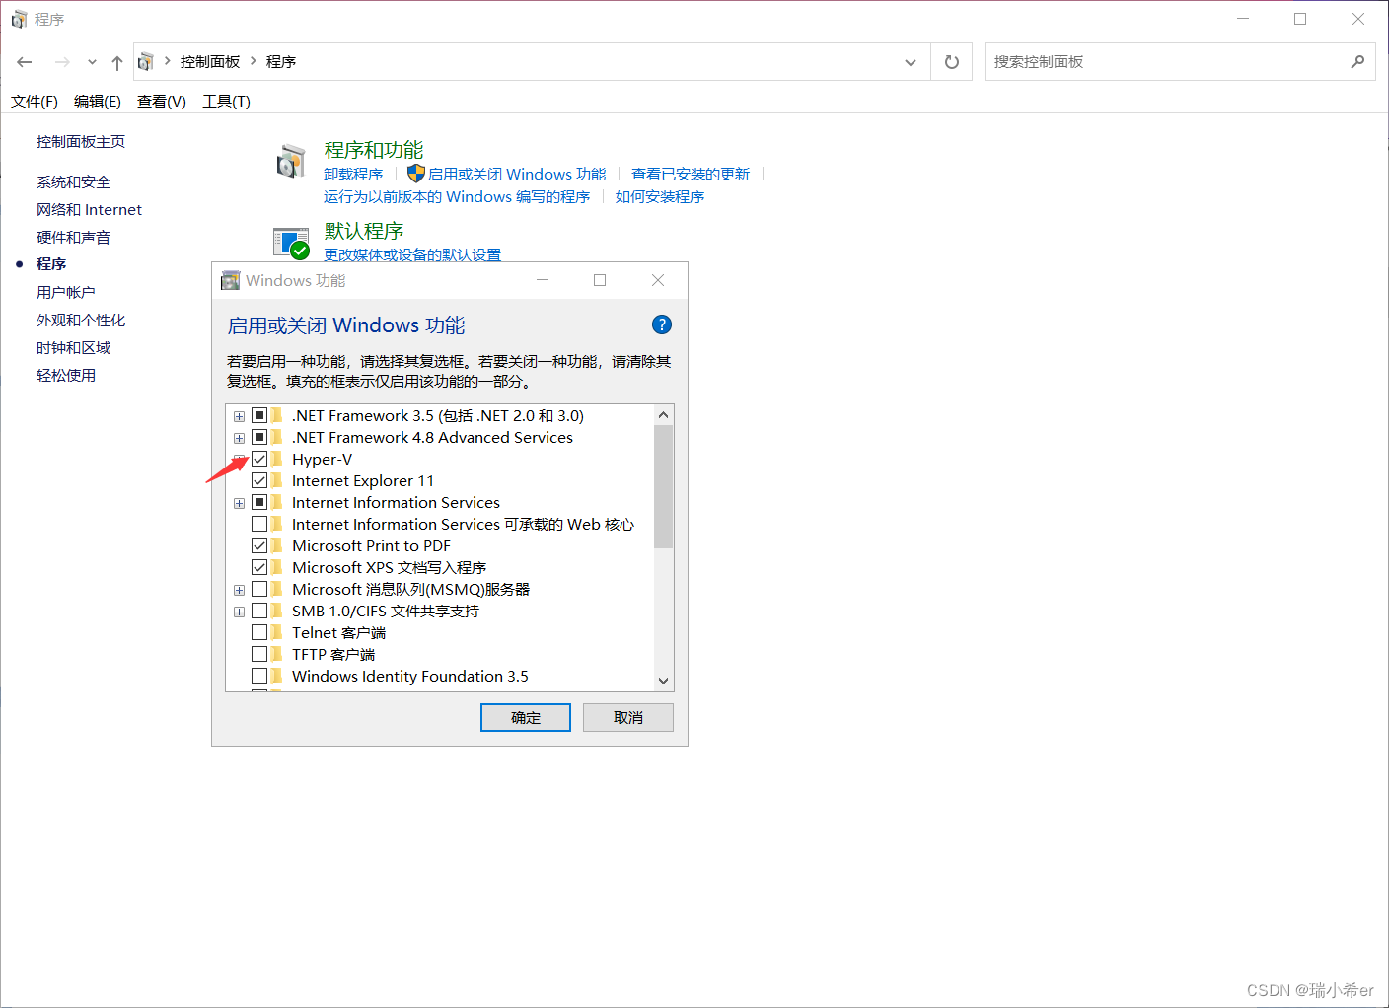The height and width of the screenshot is (1008, 1389).
Task: Open 卸载程序 link
Action: coord(353,174)
